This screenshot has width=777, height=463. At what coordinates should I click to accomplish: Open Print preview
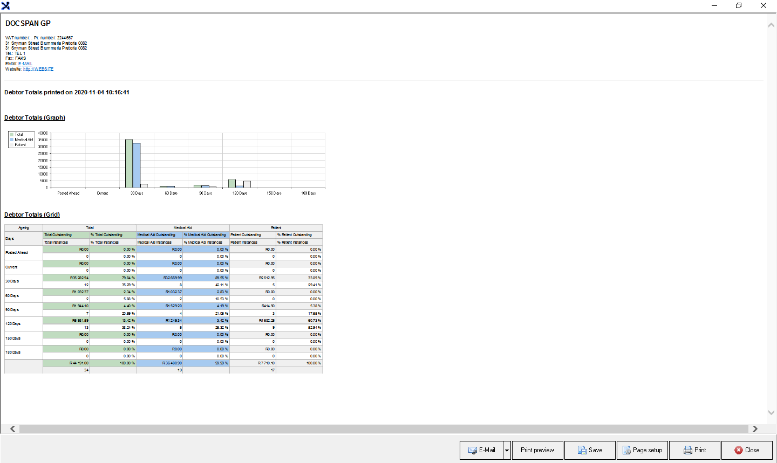click(537, 450)
